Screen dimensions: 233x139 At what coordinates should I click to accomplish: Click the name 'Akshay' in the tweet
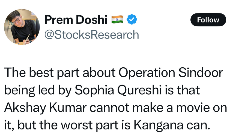(25, 108)
